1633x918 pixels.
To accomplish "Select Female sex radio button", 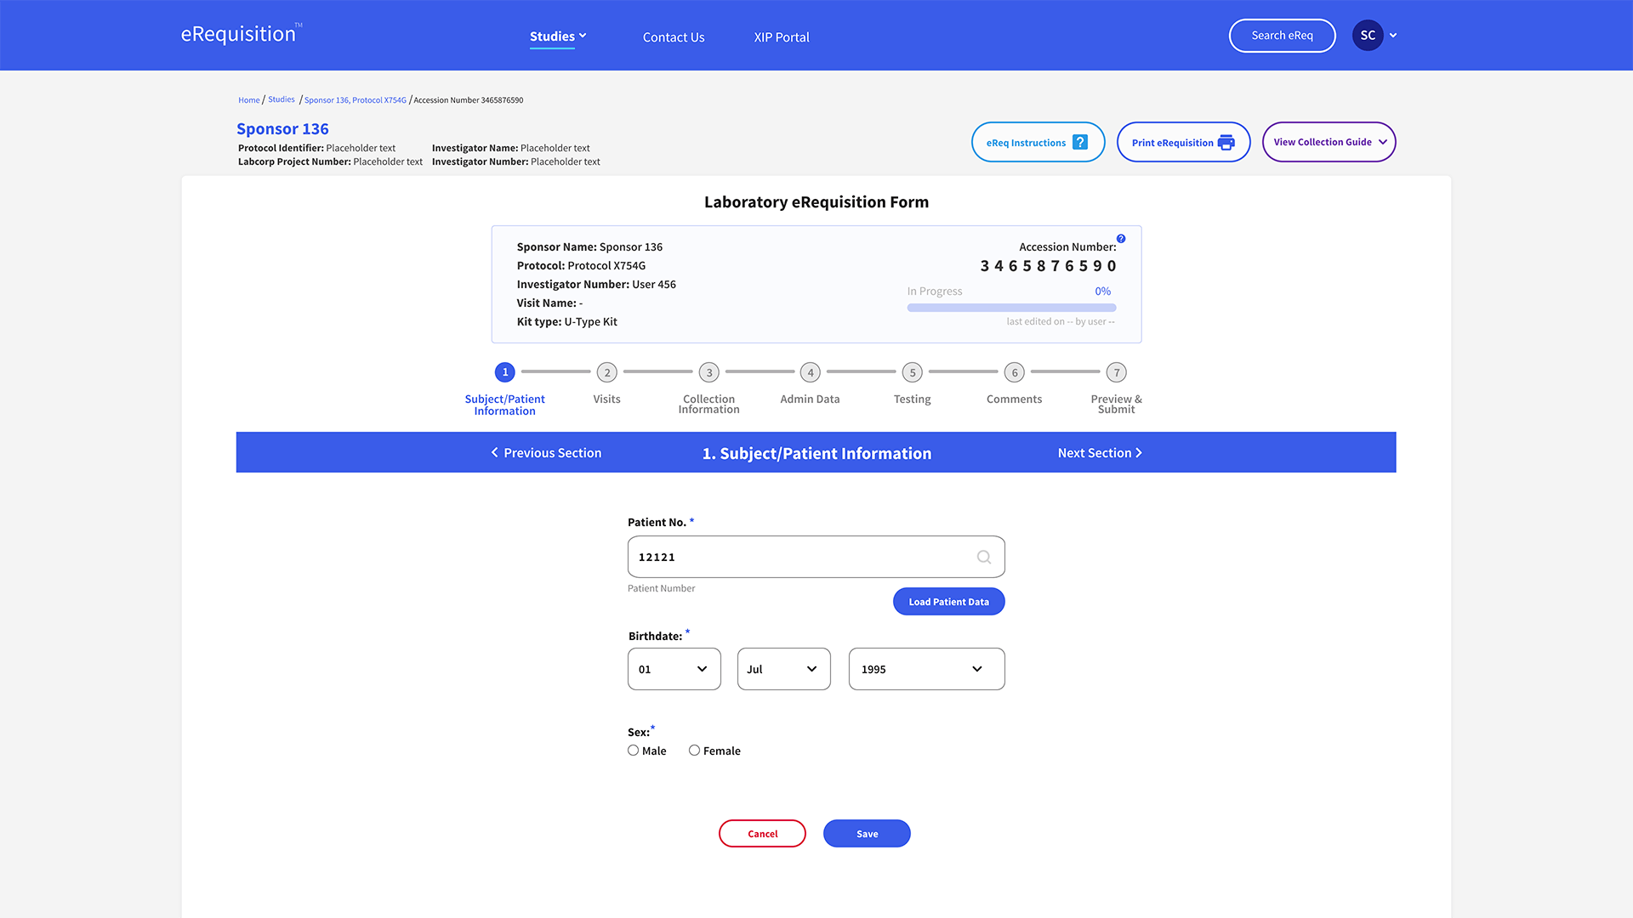I will click(x=694, y=751).
